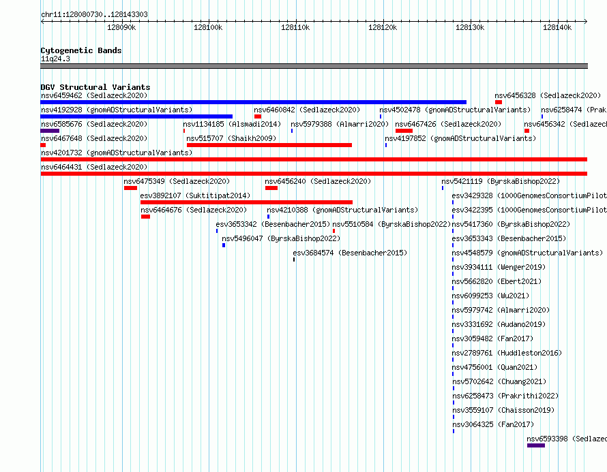
Task: Open the esv3653343 (Besenbacher2015) label
Action: pyautogui.click(x=509, y=238)
